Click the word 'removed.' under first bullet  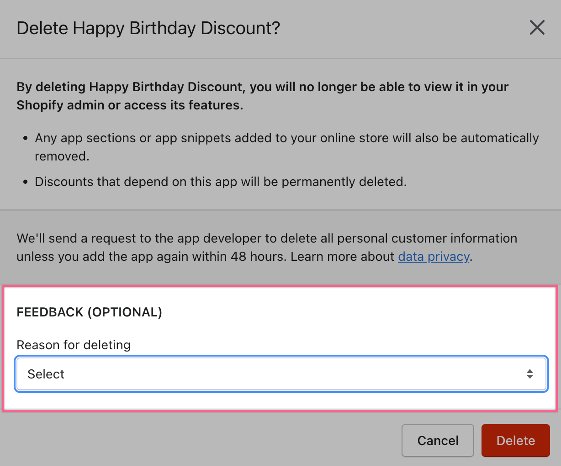point(62,156)
